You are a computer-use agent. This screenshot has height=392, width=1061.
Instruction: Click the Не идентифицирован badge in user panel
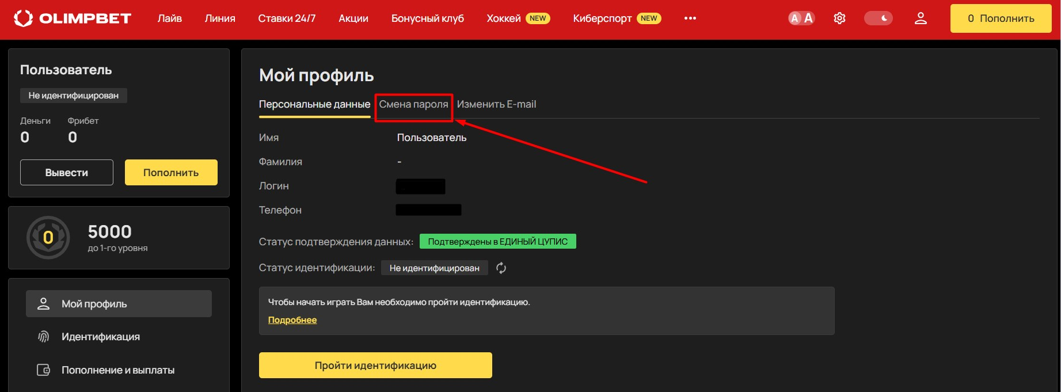coord(74,96)
